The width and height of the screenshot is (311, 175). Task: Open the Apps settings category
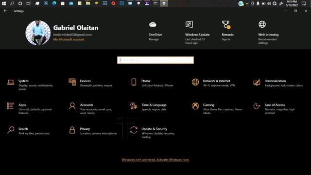click(x=30, y=108)
